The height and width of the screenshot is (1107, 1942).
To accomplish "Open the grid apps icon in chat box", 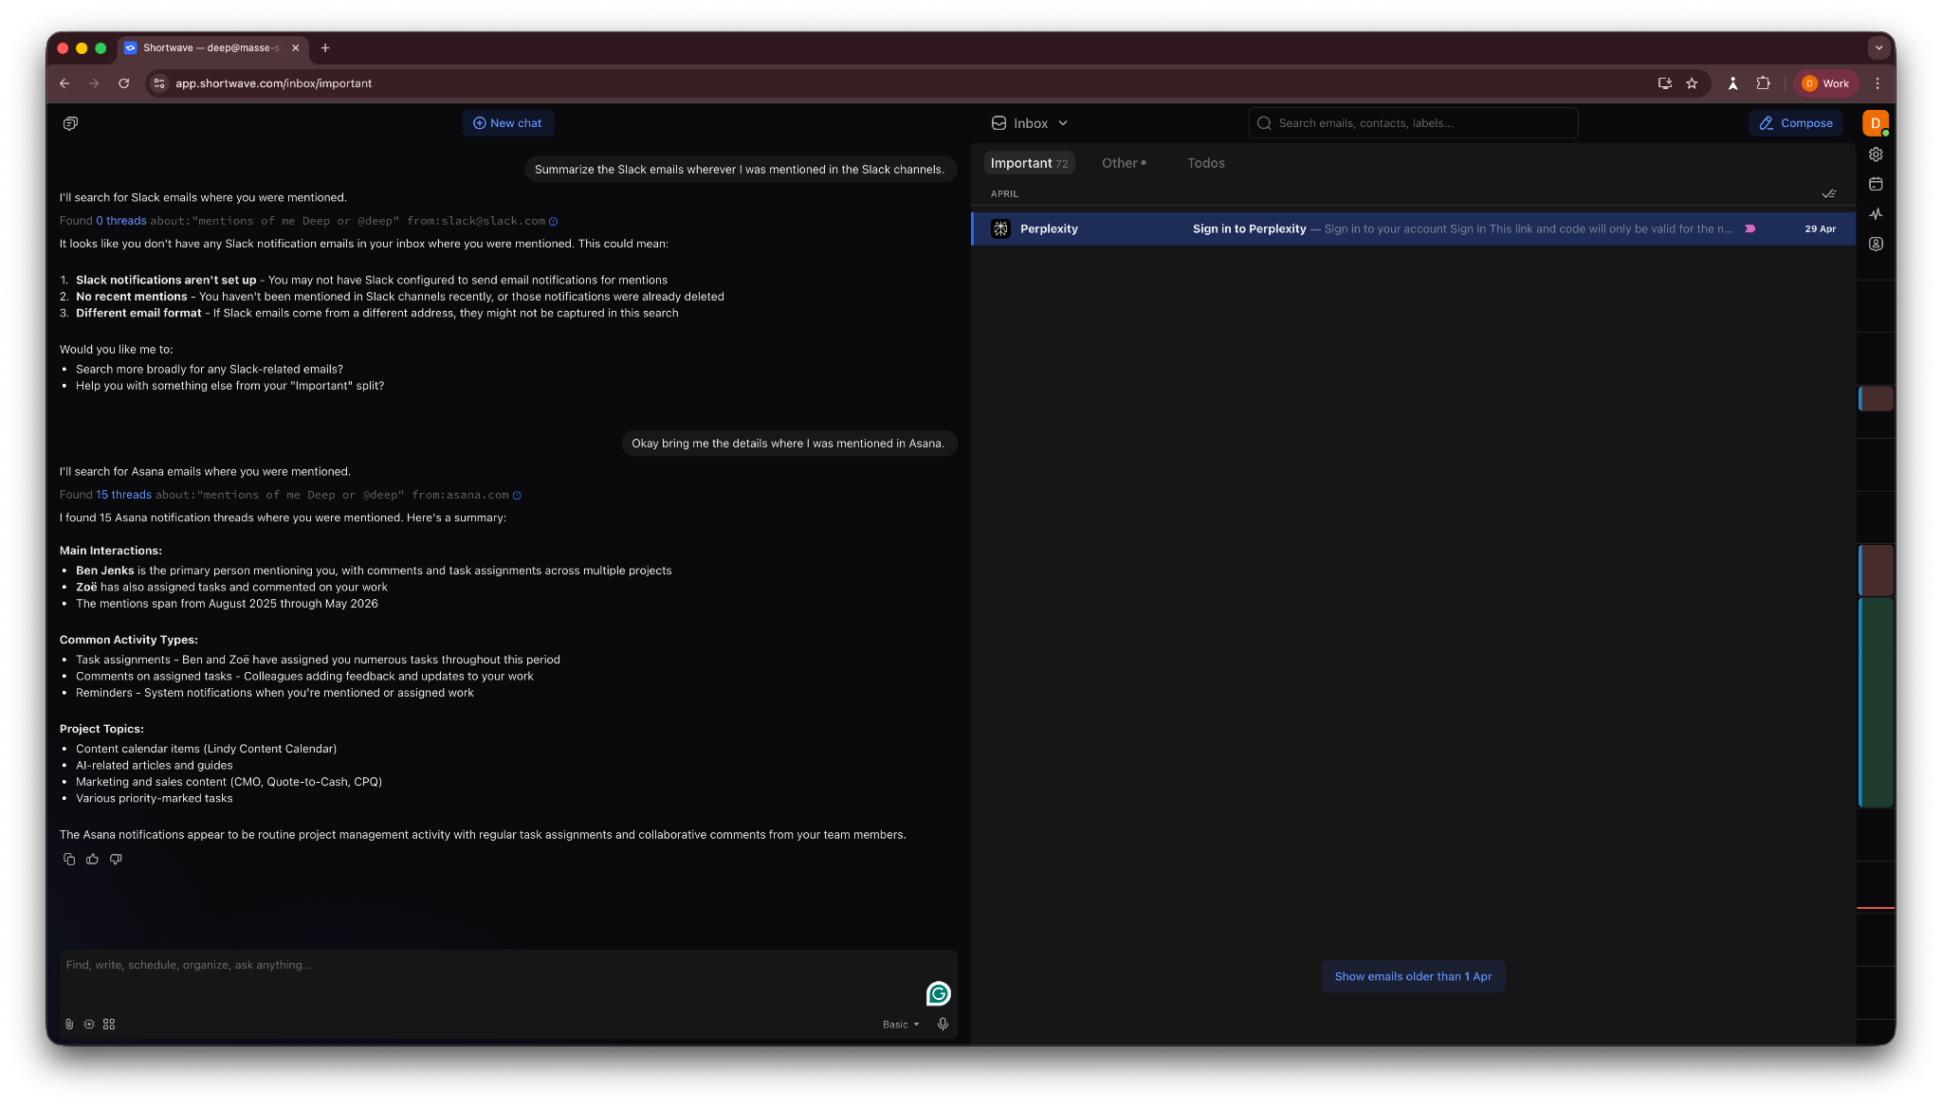I will [x=109, y=1025].
